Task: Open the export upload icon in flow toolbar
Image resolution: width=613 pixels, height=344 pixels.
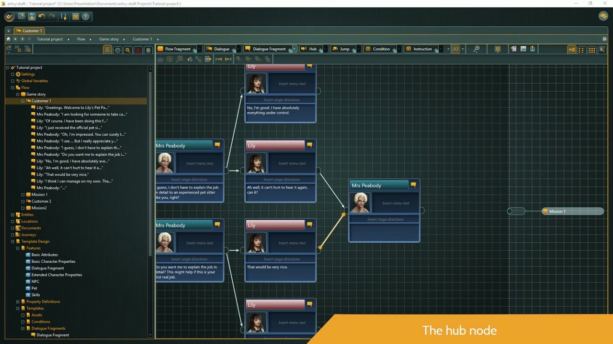Action: [x=532, y=49]
